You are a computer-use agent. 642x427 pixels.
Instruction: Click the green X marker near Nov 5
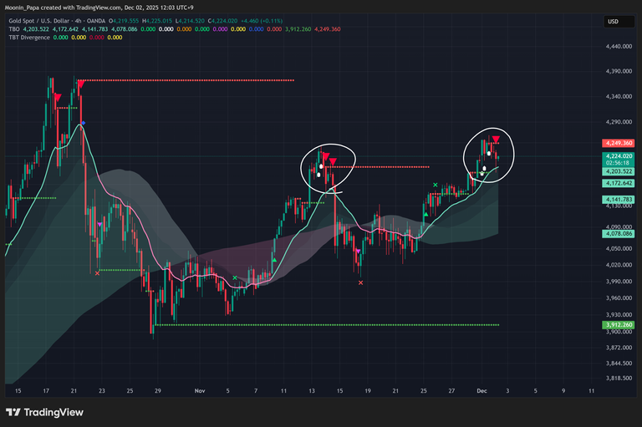coord(235,277)
